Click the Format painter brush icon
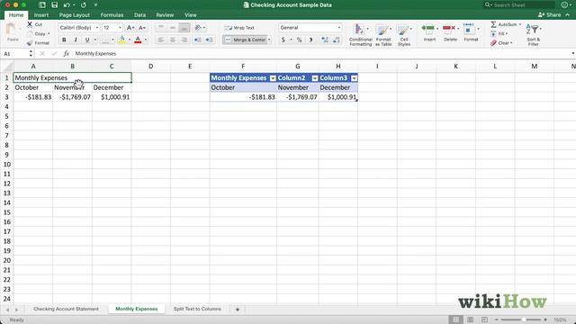576x324 pixels. [x=30, y=43]
